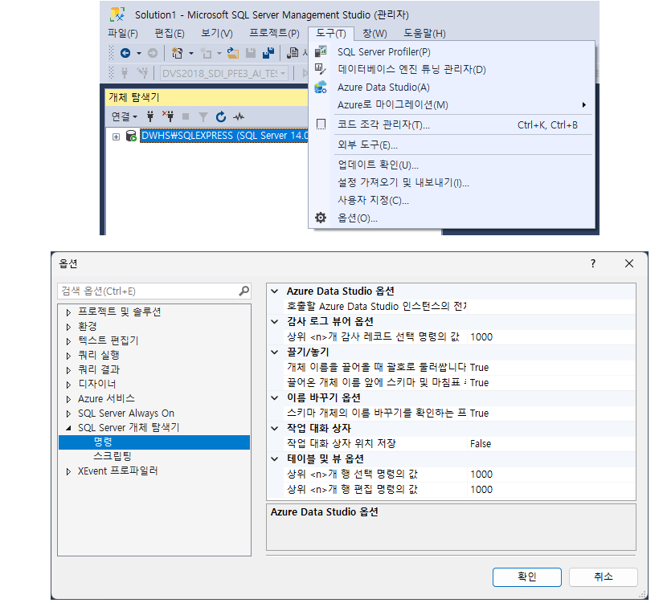Click the 확인 button in 옵션 dialog
663x603 pixels.
[527, 577]
